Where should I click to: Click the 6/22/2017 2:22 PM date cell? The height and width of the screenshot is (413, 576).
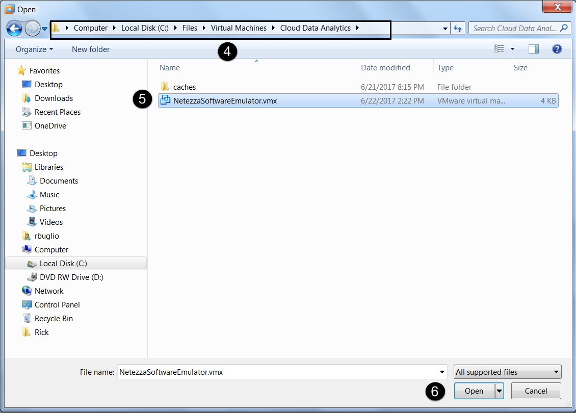pyautogui.click(x=392, y=100)
